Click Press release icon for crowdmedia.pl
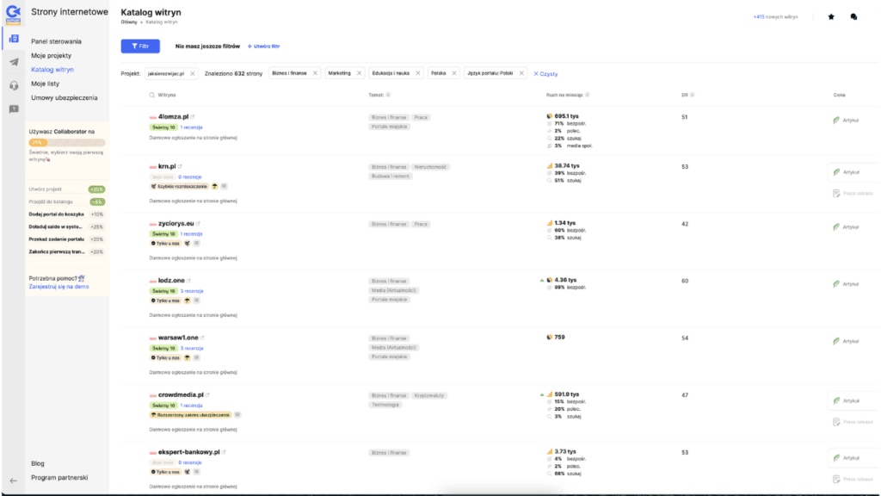Image resolution: width=881 pixels, height=496 pixels. 836,422
